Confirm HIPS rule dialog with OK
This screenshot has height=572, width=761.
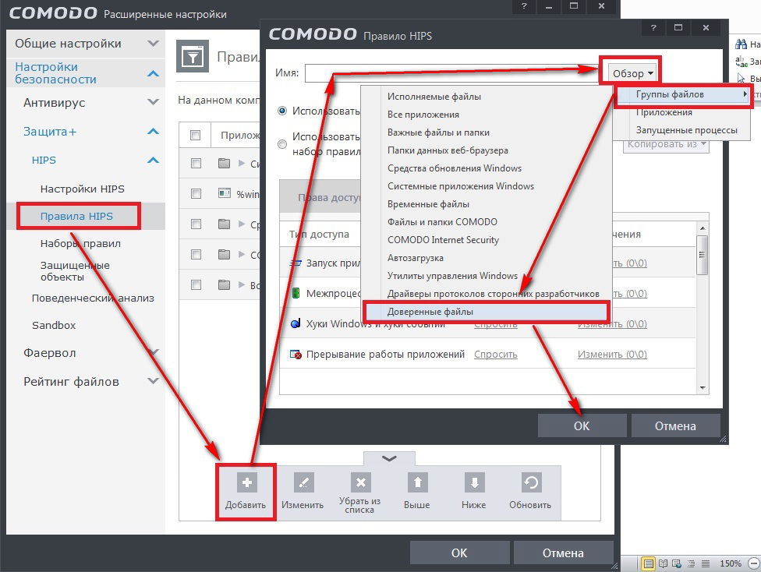tap(582, 425)
